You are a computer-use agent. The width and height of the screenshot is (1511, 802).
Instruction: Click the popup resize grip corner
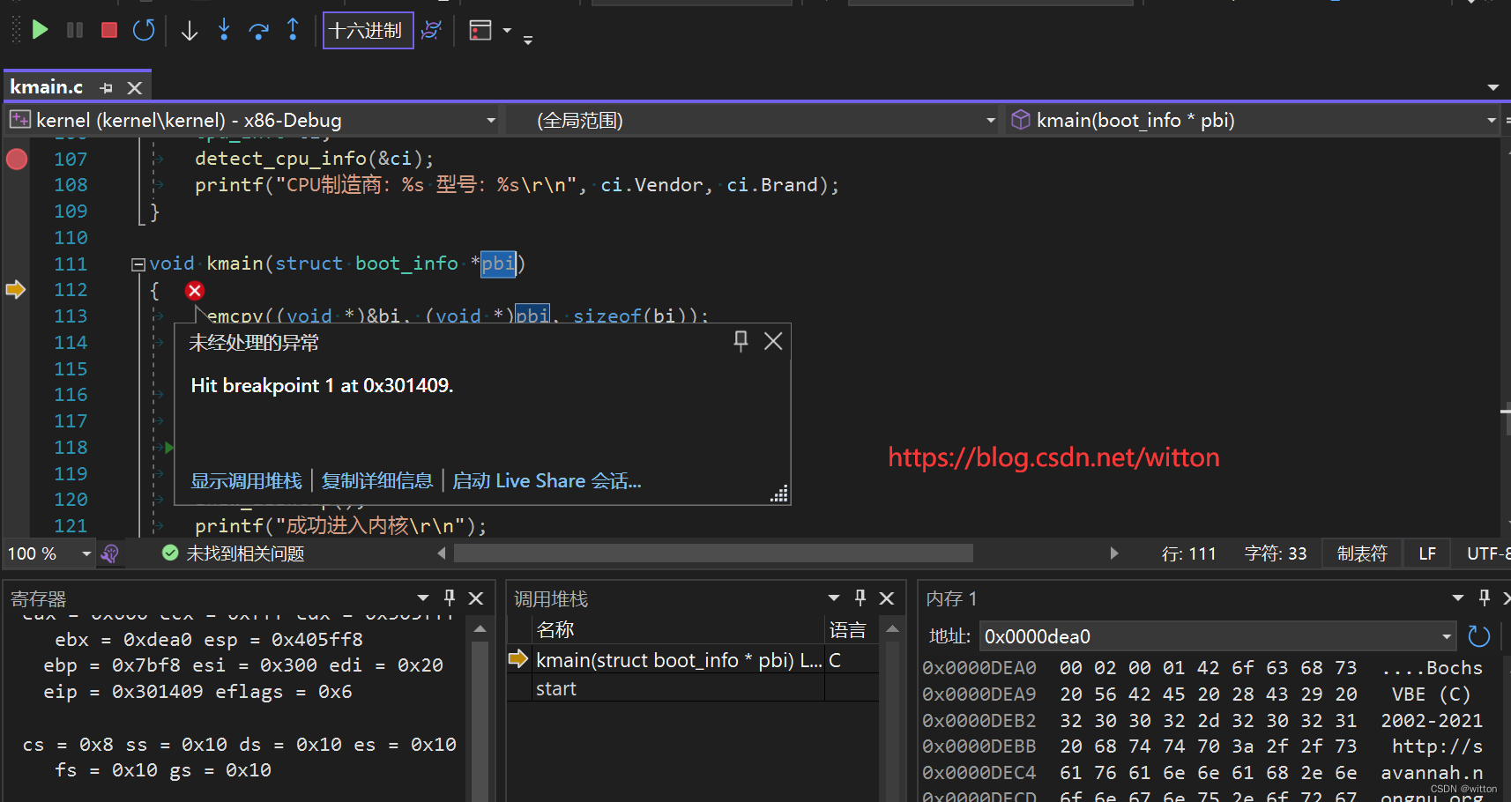[x=779, y=494]
